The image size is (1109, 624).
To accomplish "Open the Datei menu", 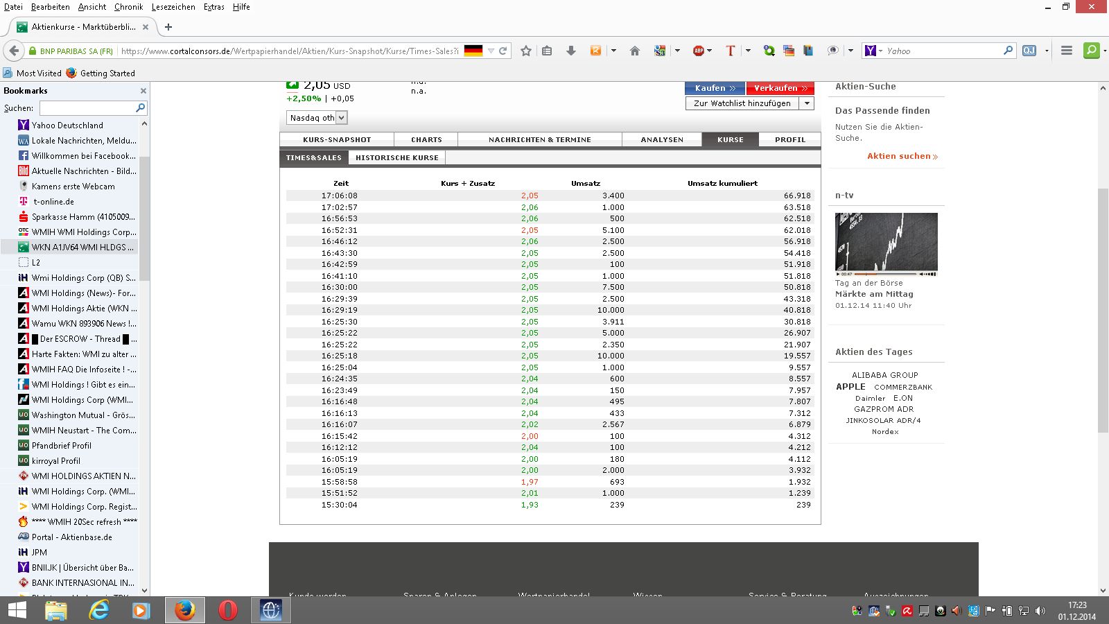I will pyautogui.click(x=13, y=7).
